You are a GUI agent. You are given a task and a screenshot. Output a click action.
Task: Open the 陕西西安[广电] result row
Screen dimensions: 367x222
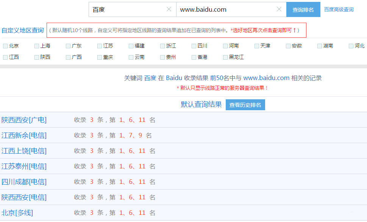[x=24, y=120]
